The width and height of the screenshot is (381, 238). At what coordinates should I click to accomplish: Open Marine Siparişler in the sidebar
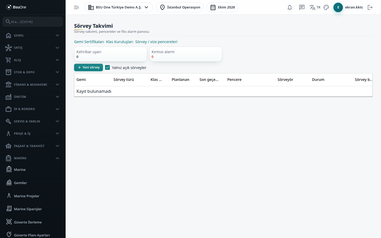[x=33, y=209]
